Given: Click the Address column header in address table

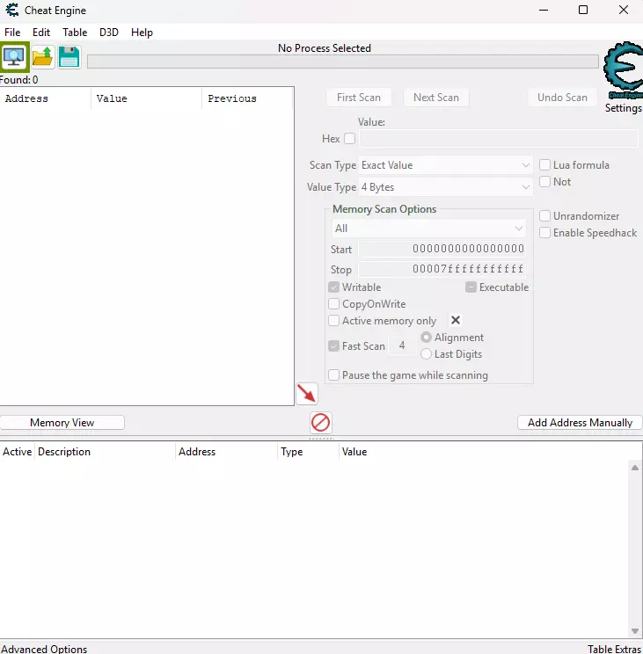Looking at the screenshot, I should tap(227, 452).
